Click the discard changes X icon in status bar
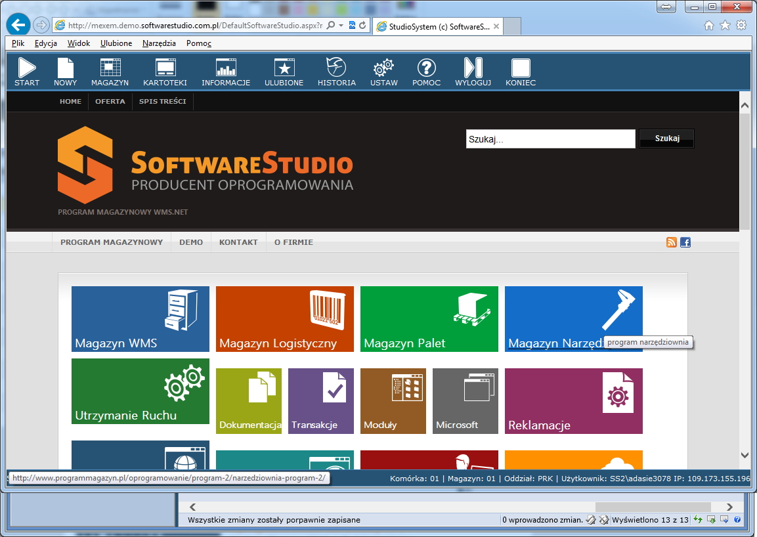 [x=603, y=520]
